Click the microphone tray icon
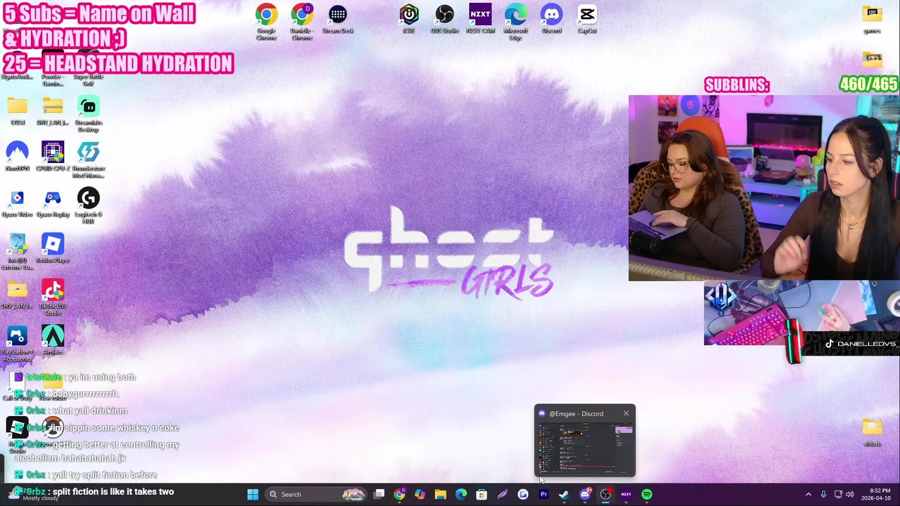This screenshot has width=900, height=506. tap(823, 494)
